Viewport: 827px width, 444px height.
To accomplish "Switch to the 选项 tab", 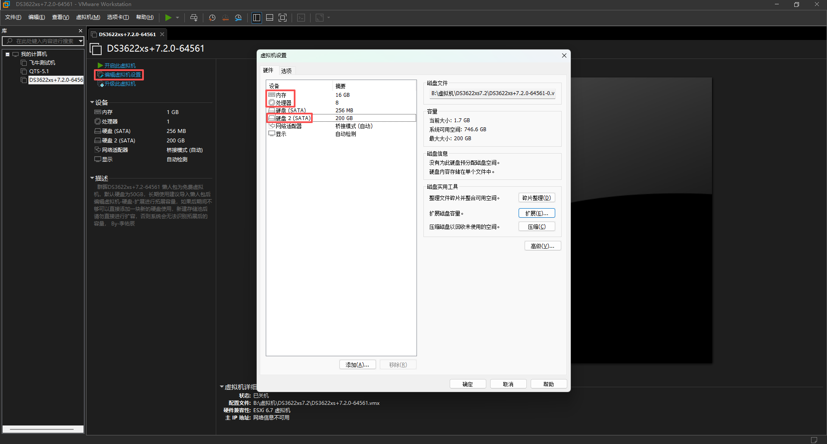I will click(x=286, y=71).
